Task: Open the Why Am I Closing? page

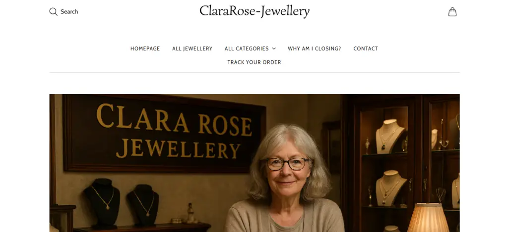Action: [314, 48]
